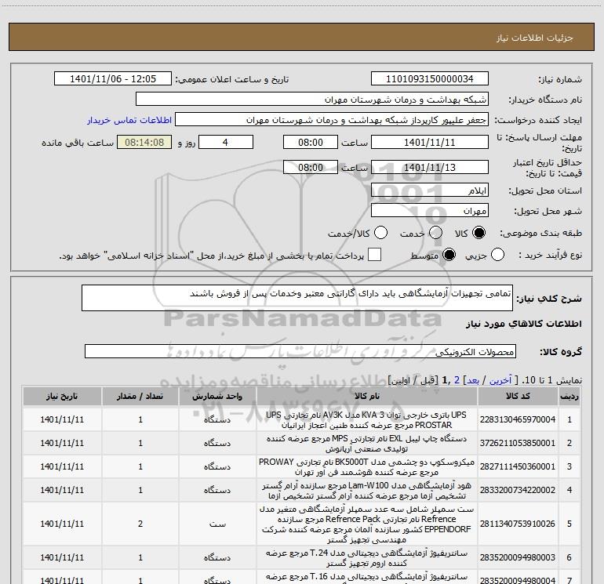Click response deadline time 08:00 field
Image resolution: width=604 pixels, height=584 pixels.
[311, 142]
